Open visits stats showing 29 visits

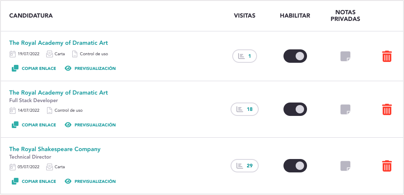(244, 166)
